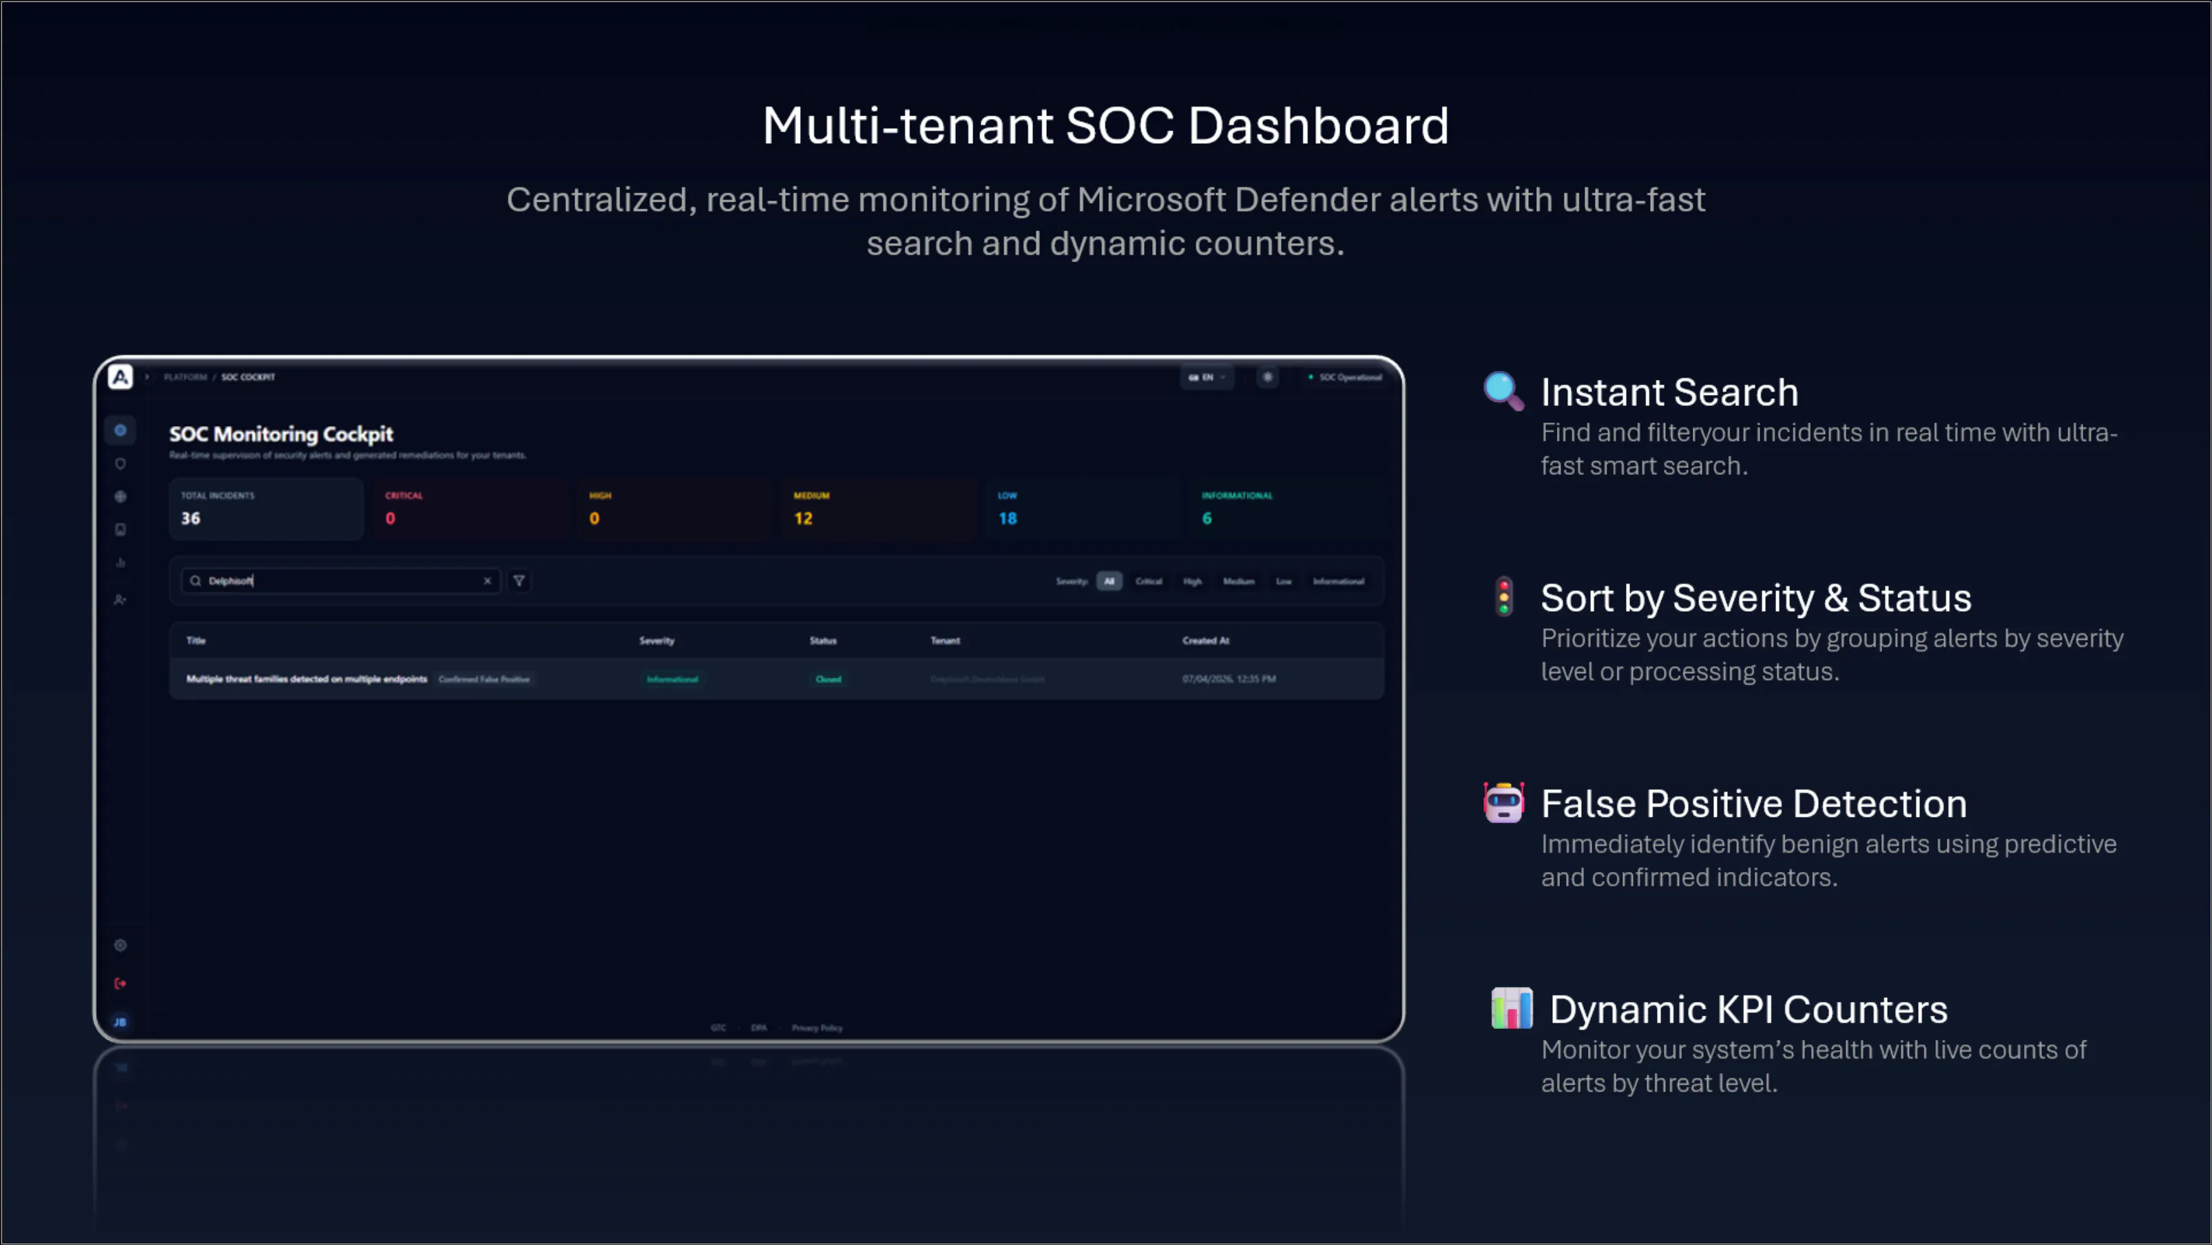Click the app logo with letter A
This screenshot has width=2212, height=1245.
(x=121, y=376)
